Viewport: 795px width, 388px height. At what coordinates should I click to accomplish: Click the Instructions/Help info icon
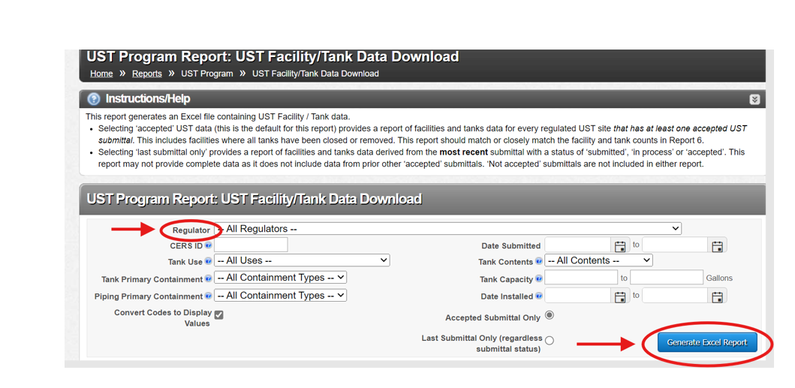point(94,99)
